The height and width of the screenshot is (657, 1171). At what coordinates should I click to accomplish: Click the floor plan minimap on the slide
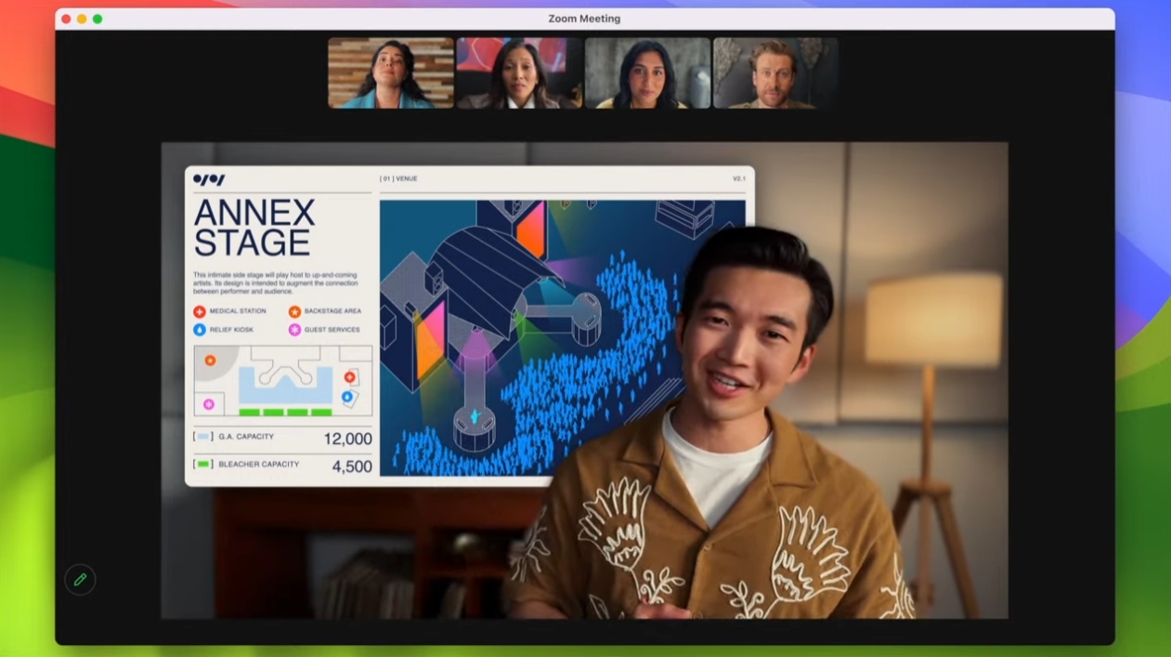click(283, 381)
